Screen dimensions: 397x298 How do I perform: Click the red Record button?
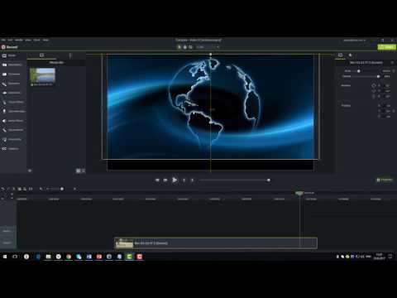pyautogui.click(x=10, y=47)
